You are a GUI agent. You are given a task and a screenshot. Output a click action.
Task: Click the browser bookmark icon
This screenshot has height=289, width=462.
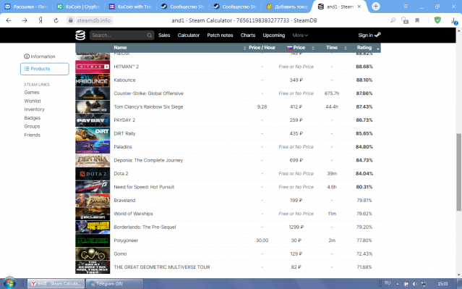pyautogui.click(x=417, y=20)
